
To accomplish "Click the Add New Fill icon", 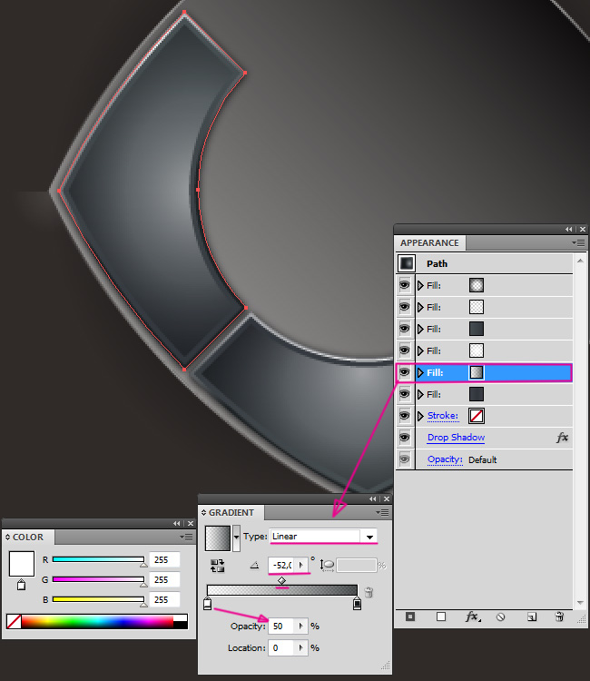I will (x=441, y=617).
